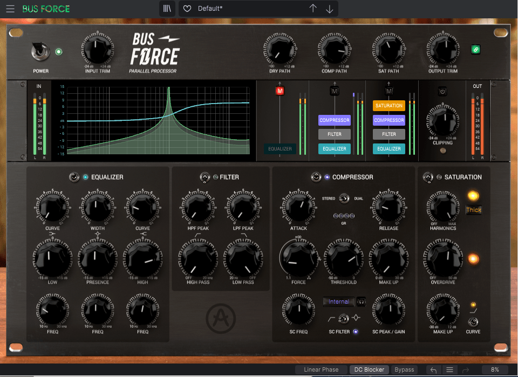This screenshot has height=377, width=518.
Task: Select Saturation block in the sat path
Action: 388,106
